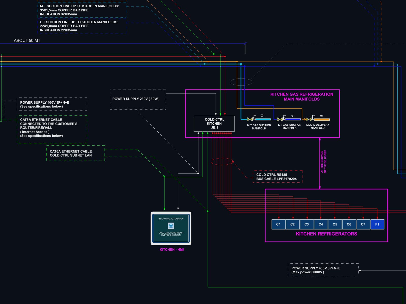Viewport: 406px width, 304px height.
Task: Select the F1 freezer block
Action: [x=377, y=224]
